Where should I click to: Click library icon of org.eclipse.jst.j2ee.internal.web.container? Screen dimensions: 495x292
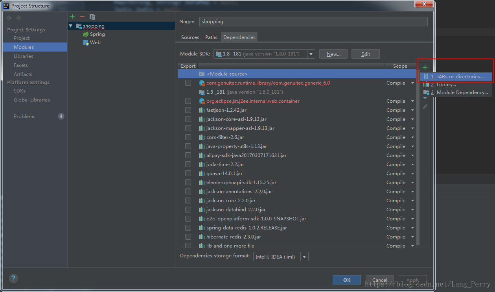coord(202,101)
